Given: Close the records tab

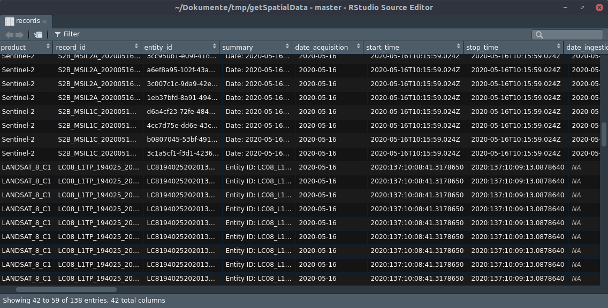Looking at the screenshot, I should (45, 21).
